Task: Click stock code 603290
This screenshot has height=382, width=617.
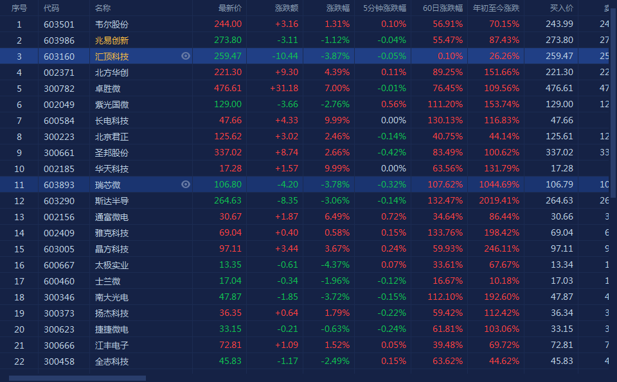Action: click(59, 201)
